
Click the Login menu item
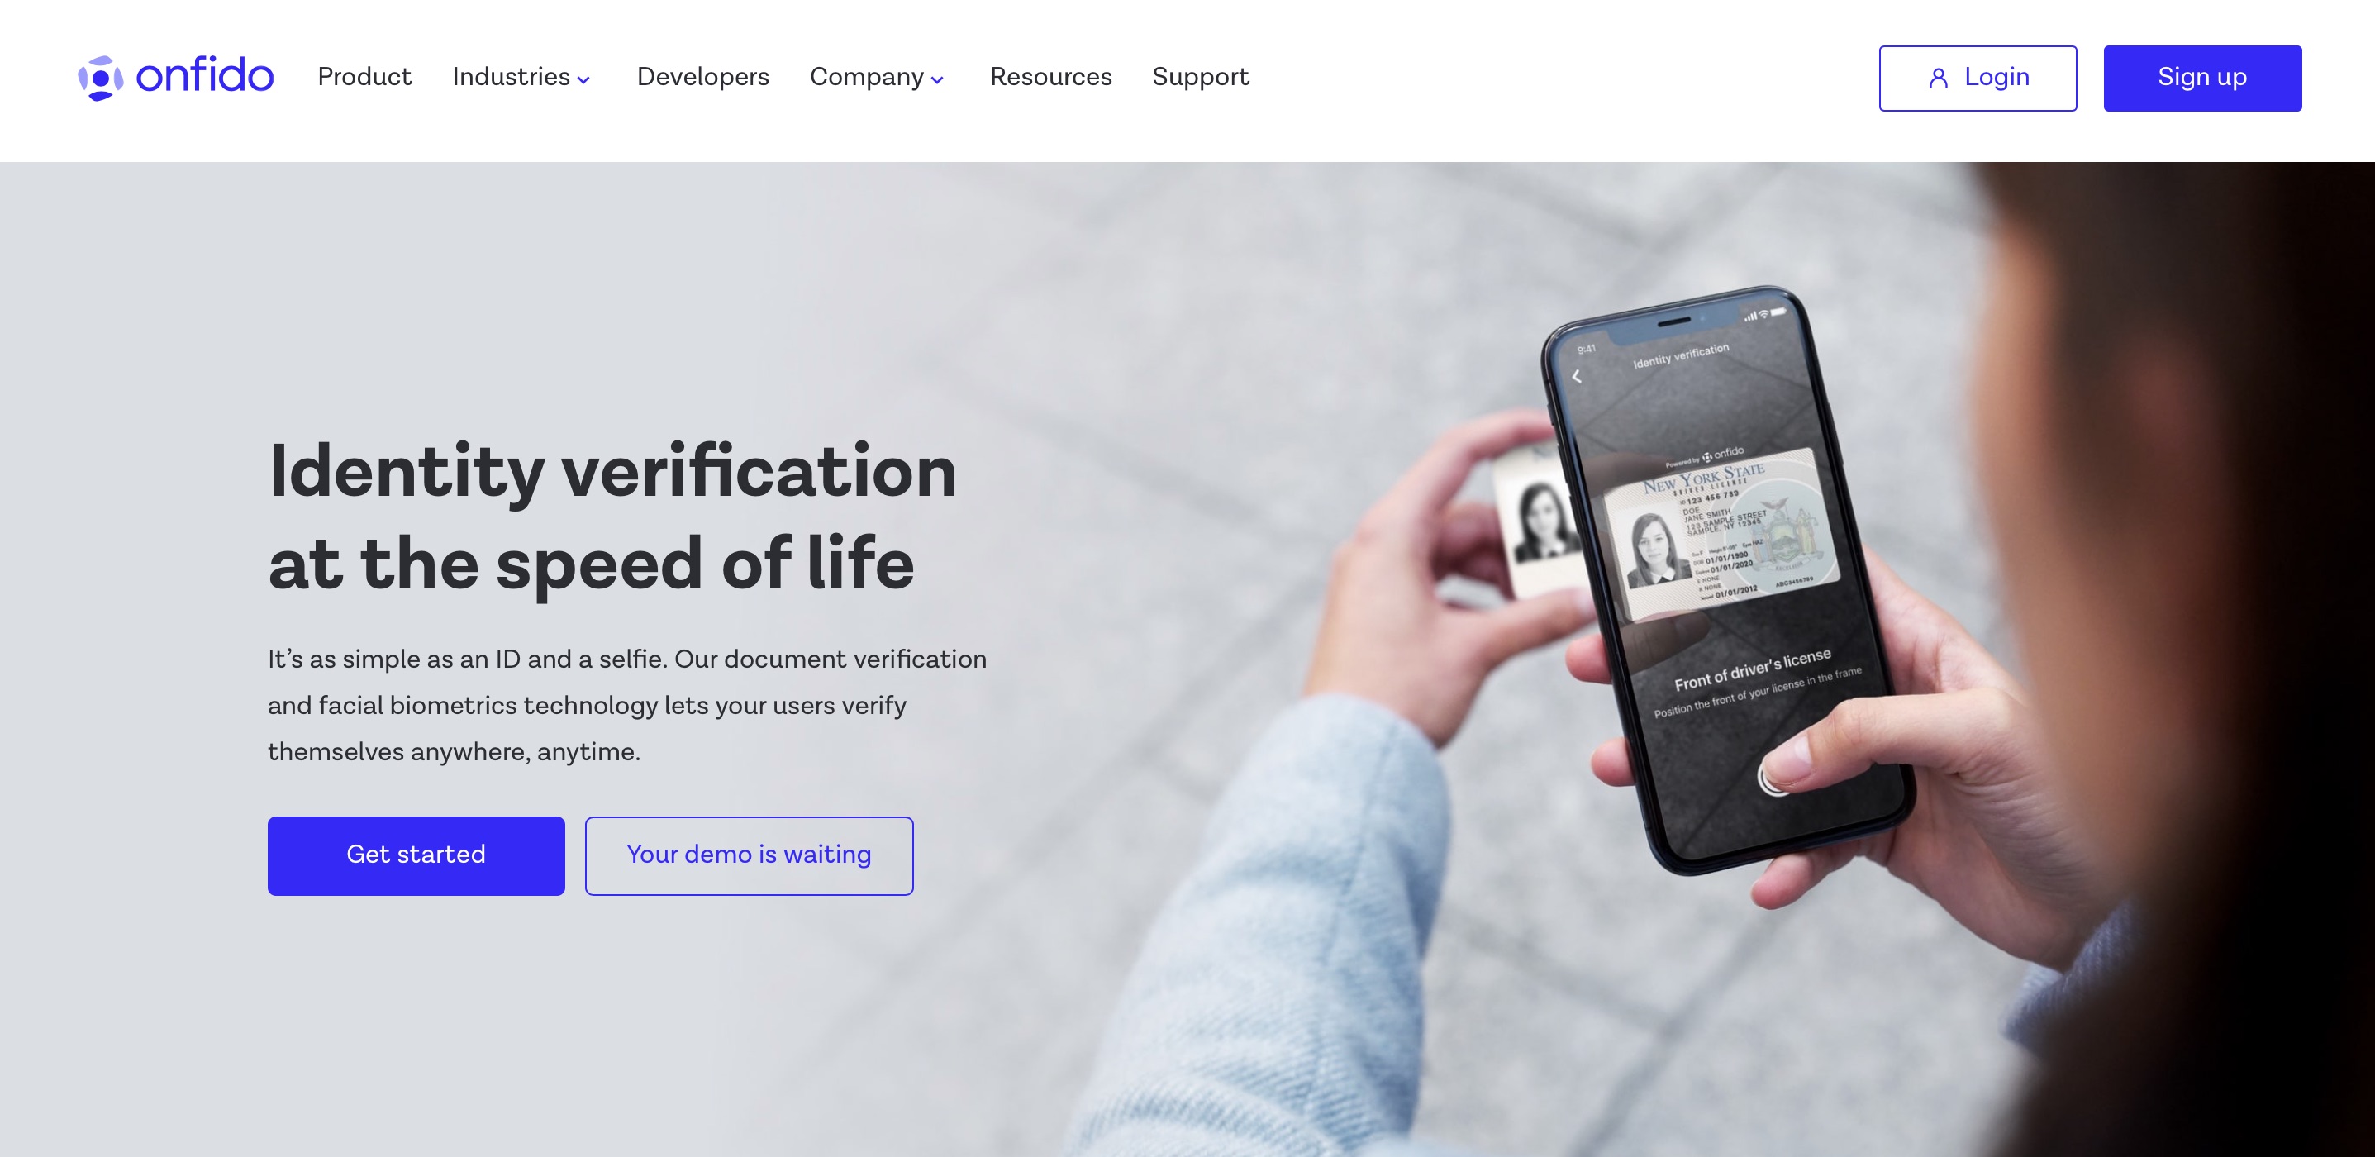(x=1978, y=77)
